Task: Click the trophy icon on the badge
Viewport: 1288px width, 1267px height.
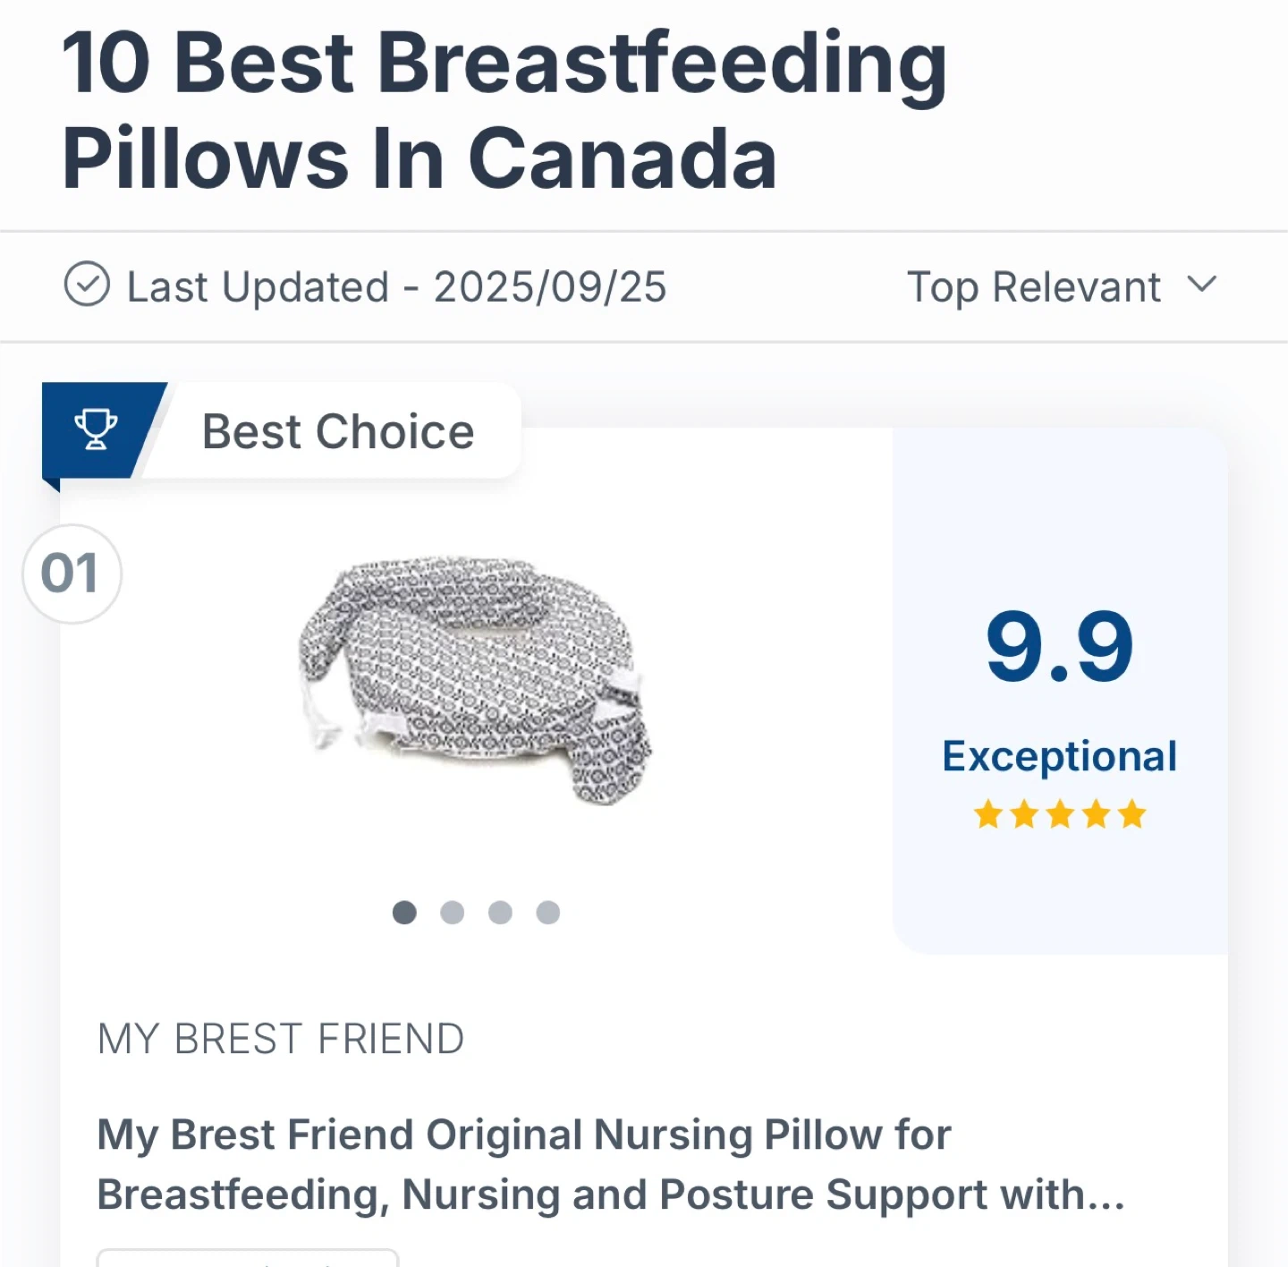Action: (x=96, y=429)
